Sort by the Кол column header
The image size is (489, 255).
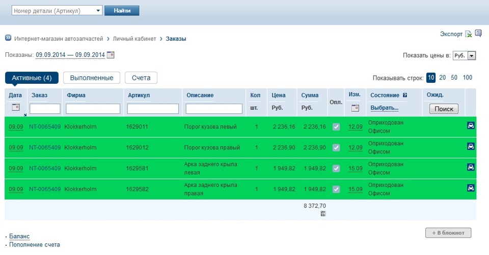coord(255,95)
